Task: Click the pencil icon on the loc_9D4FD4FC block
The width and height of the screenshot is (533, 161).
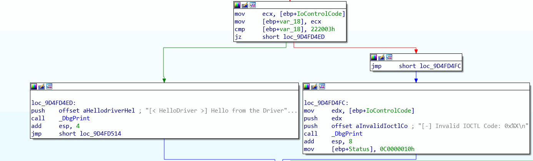Action: pos(314,86)
